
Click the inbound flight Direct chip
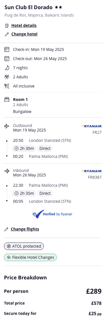pos(45,193)
